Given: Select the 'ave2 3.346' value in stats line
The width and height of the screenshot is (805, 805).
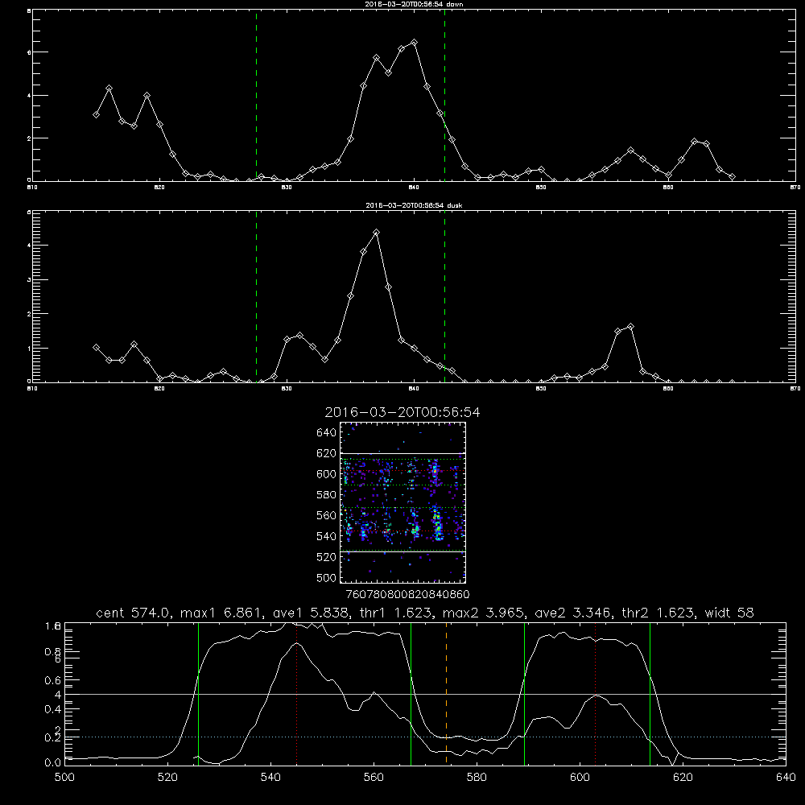Looking at the screenshot, I should coord(572,613).
